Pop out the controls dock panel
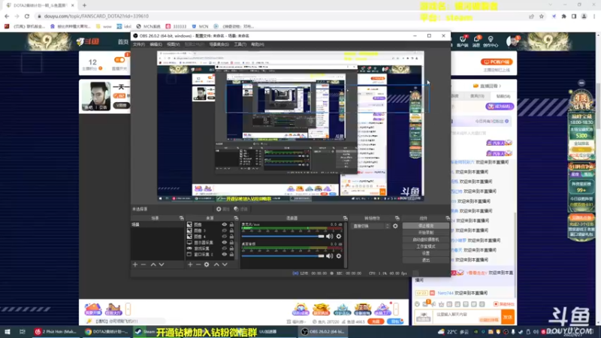The width and height of the screenshot is (601, 338). pos(447,218)
